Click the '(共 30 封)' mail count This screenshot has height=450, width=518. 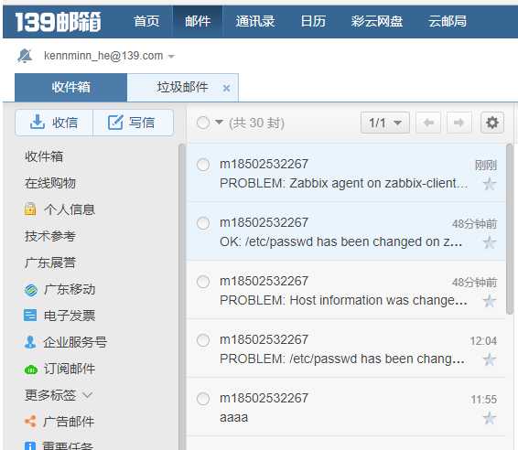(256, 123)
